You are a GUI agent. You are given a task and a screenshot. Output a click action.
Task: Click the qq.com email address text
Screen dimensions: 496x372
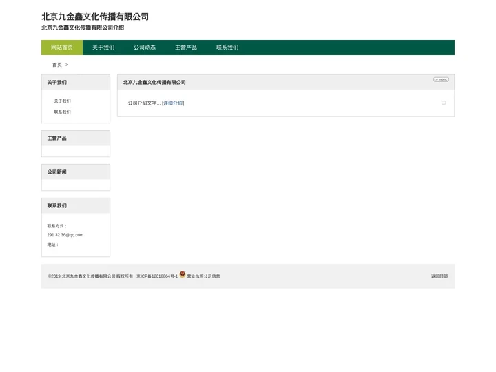[65, 235]
